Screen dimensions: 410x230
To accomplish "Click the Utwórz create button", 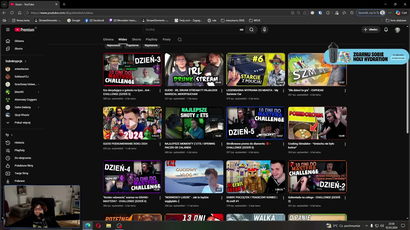I will [x=370, y=29].
